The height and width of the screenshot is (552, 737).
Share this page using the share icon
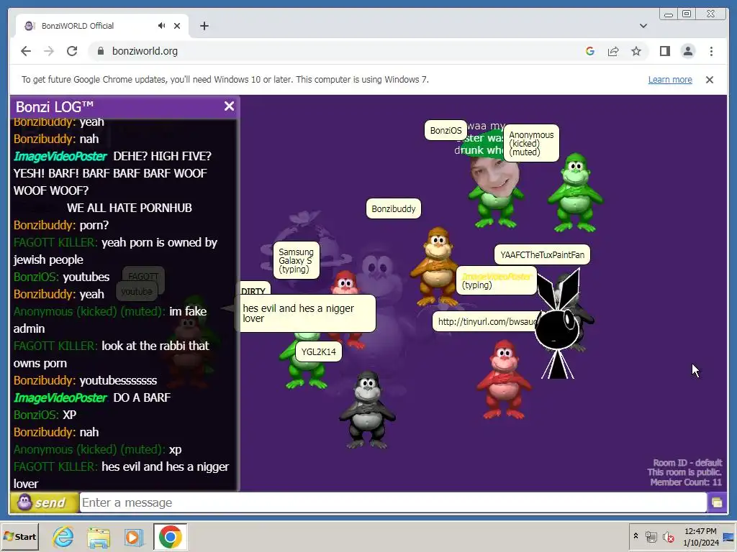pyautogui.click(x=613, y=51)
